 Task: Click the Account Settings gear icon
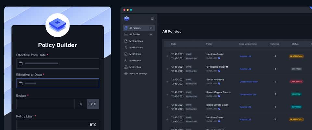click(126, 74)
